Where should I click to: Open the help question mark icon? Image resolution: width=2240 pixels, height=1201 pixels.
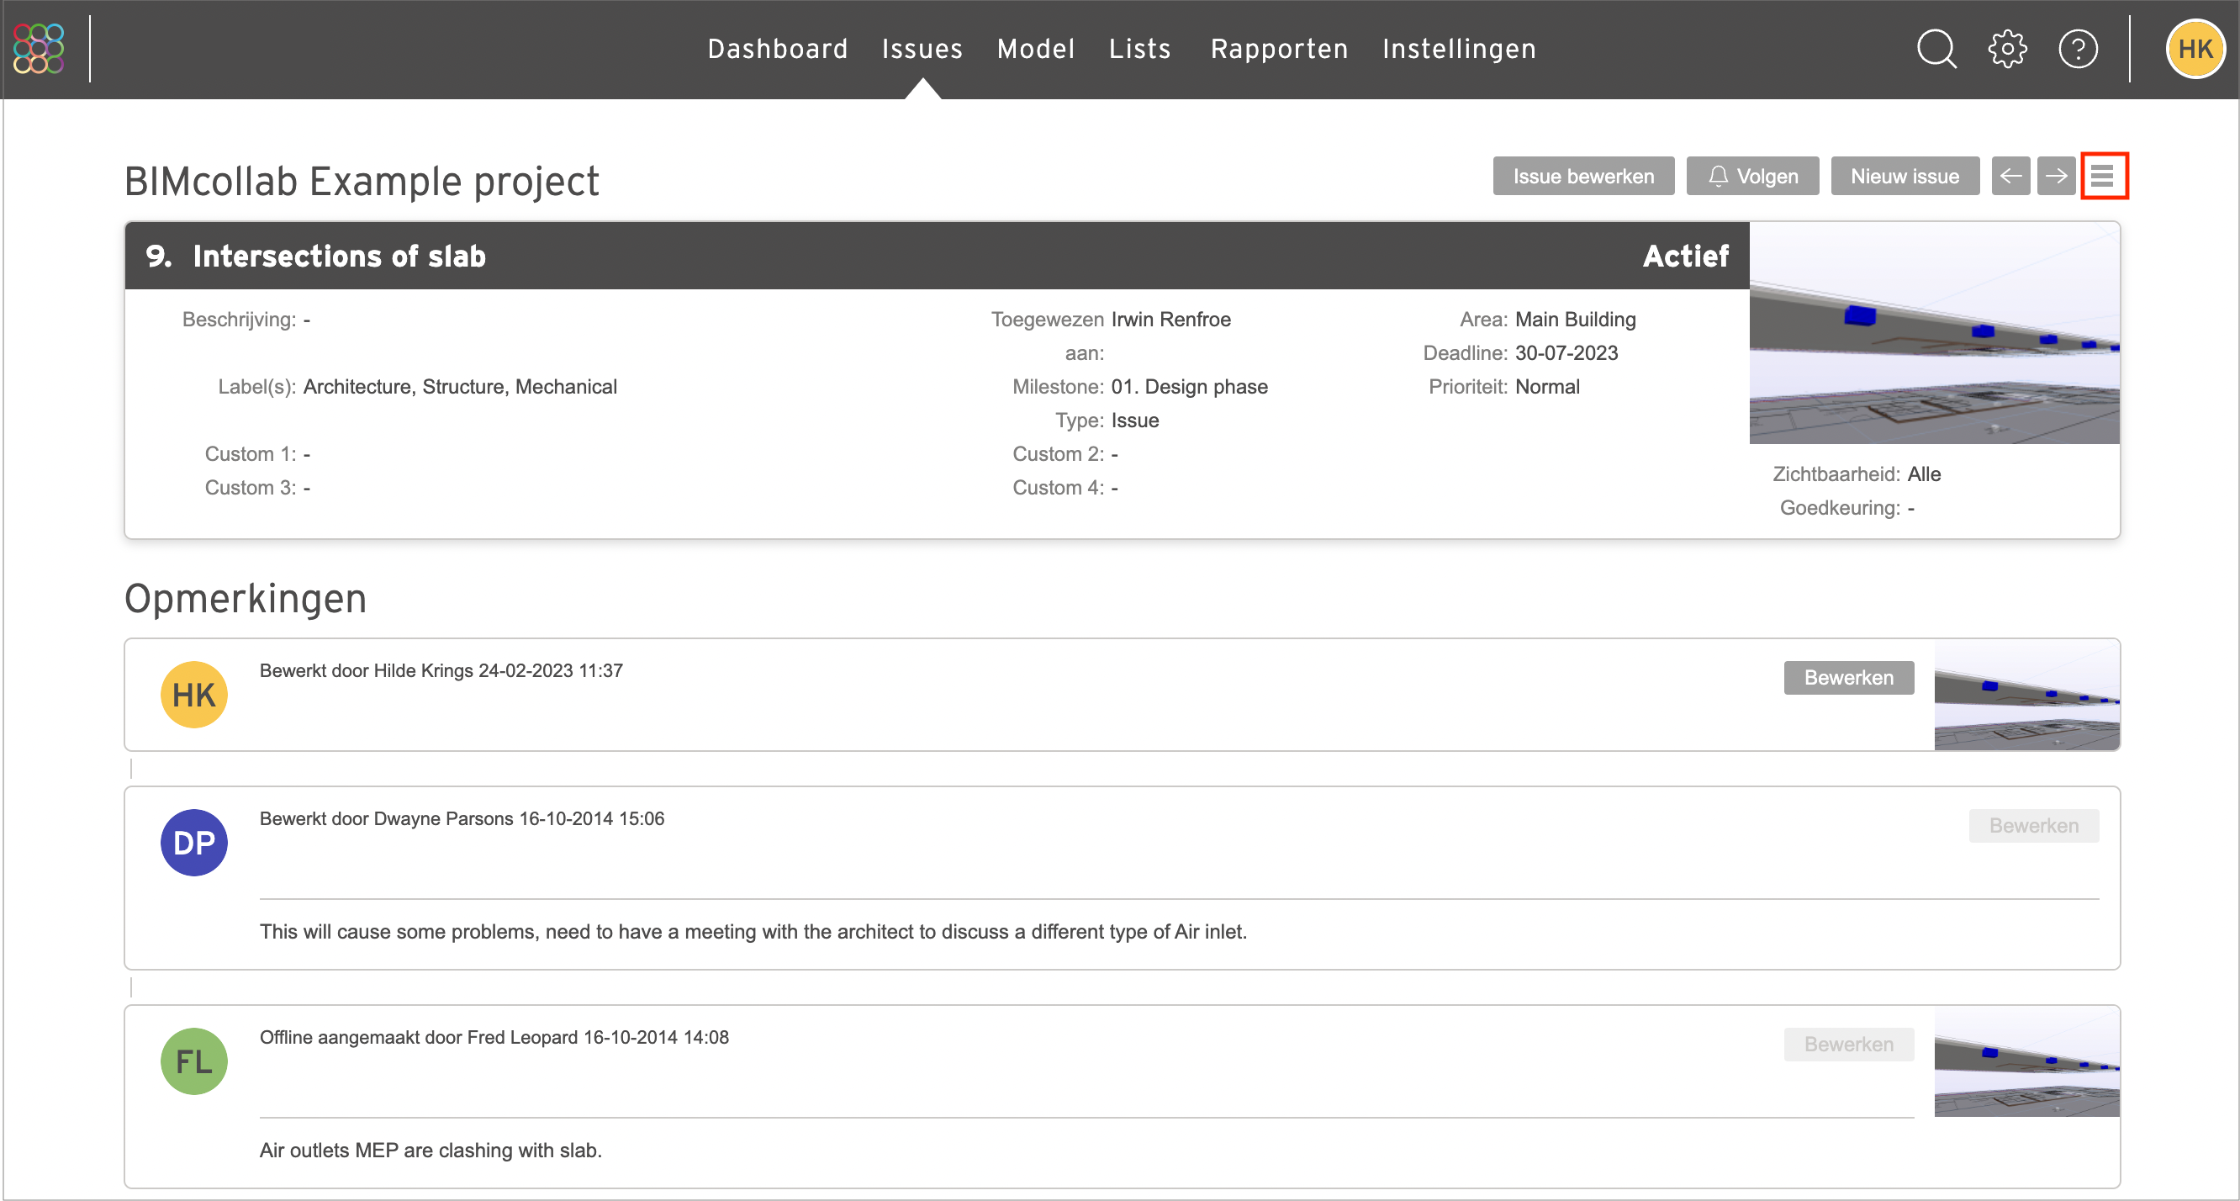(2079, 49)
